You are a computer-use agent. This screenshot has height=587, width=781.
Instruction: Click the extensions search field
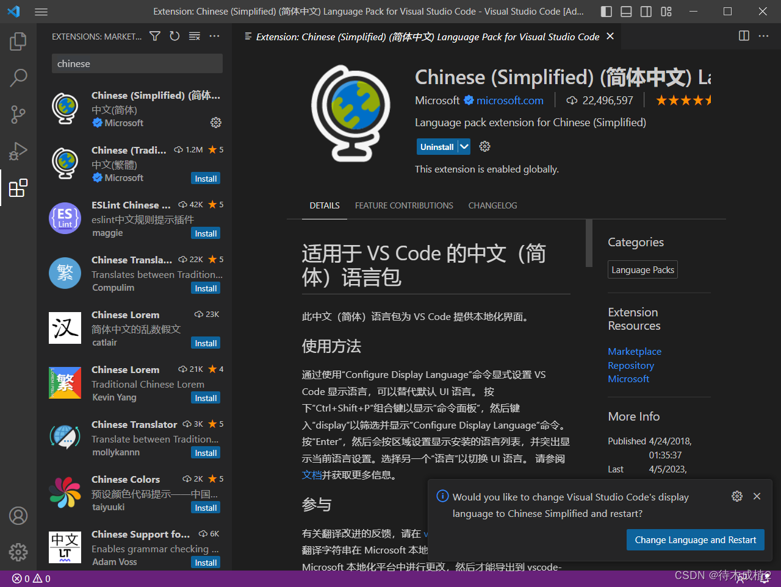137,63
